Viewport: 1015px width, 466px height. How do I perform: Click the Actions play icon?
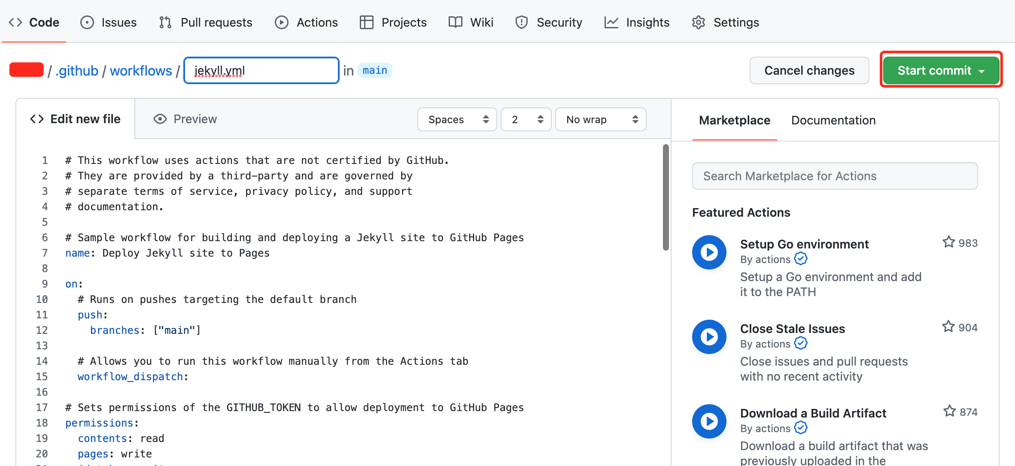pyautogui.click(x=282, y=22)
